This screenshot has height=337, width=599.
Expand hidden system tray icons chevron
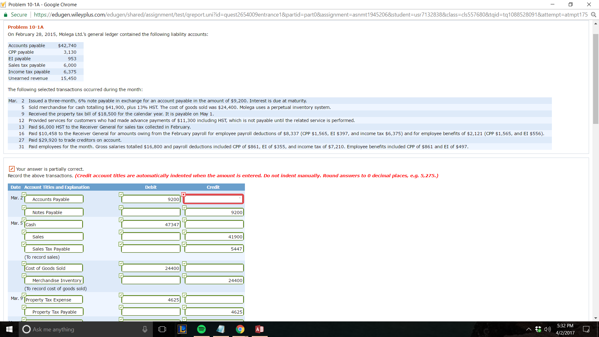[528, 329]
